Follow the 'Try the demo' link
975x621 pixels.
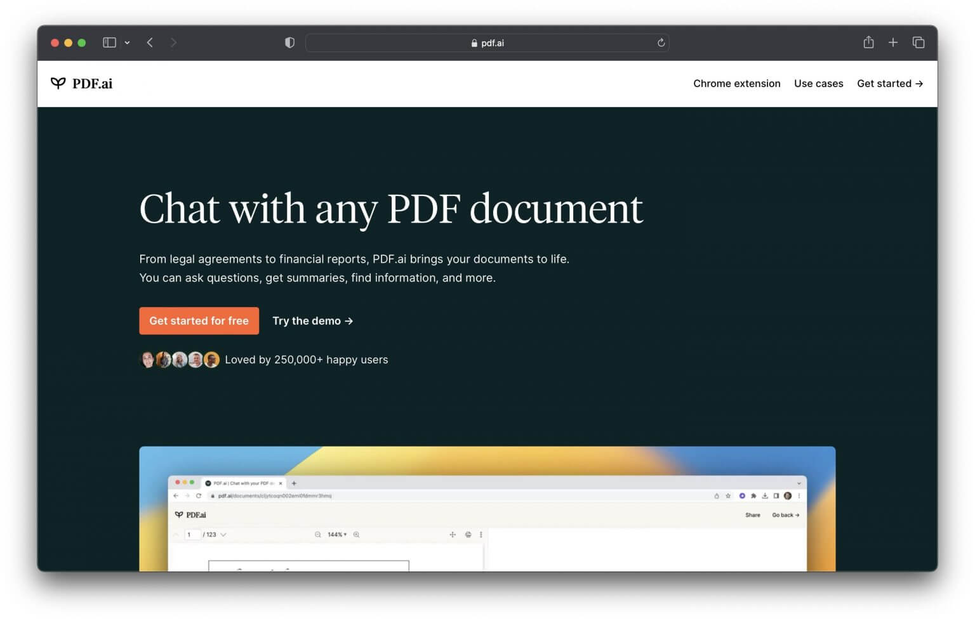[x=312, y=320]
